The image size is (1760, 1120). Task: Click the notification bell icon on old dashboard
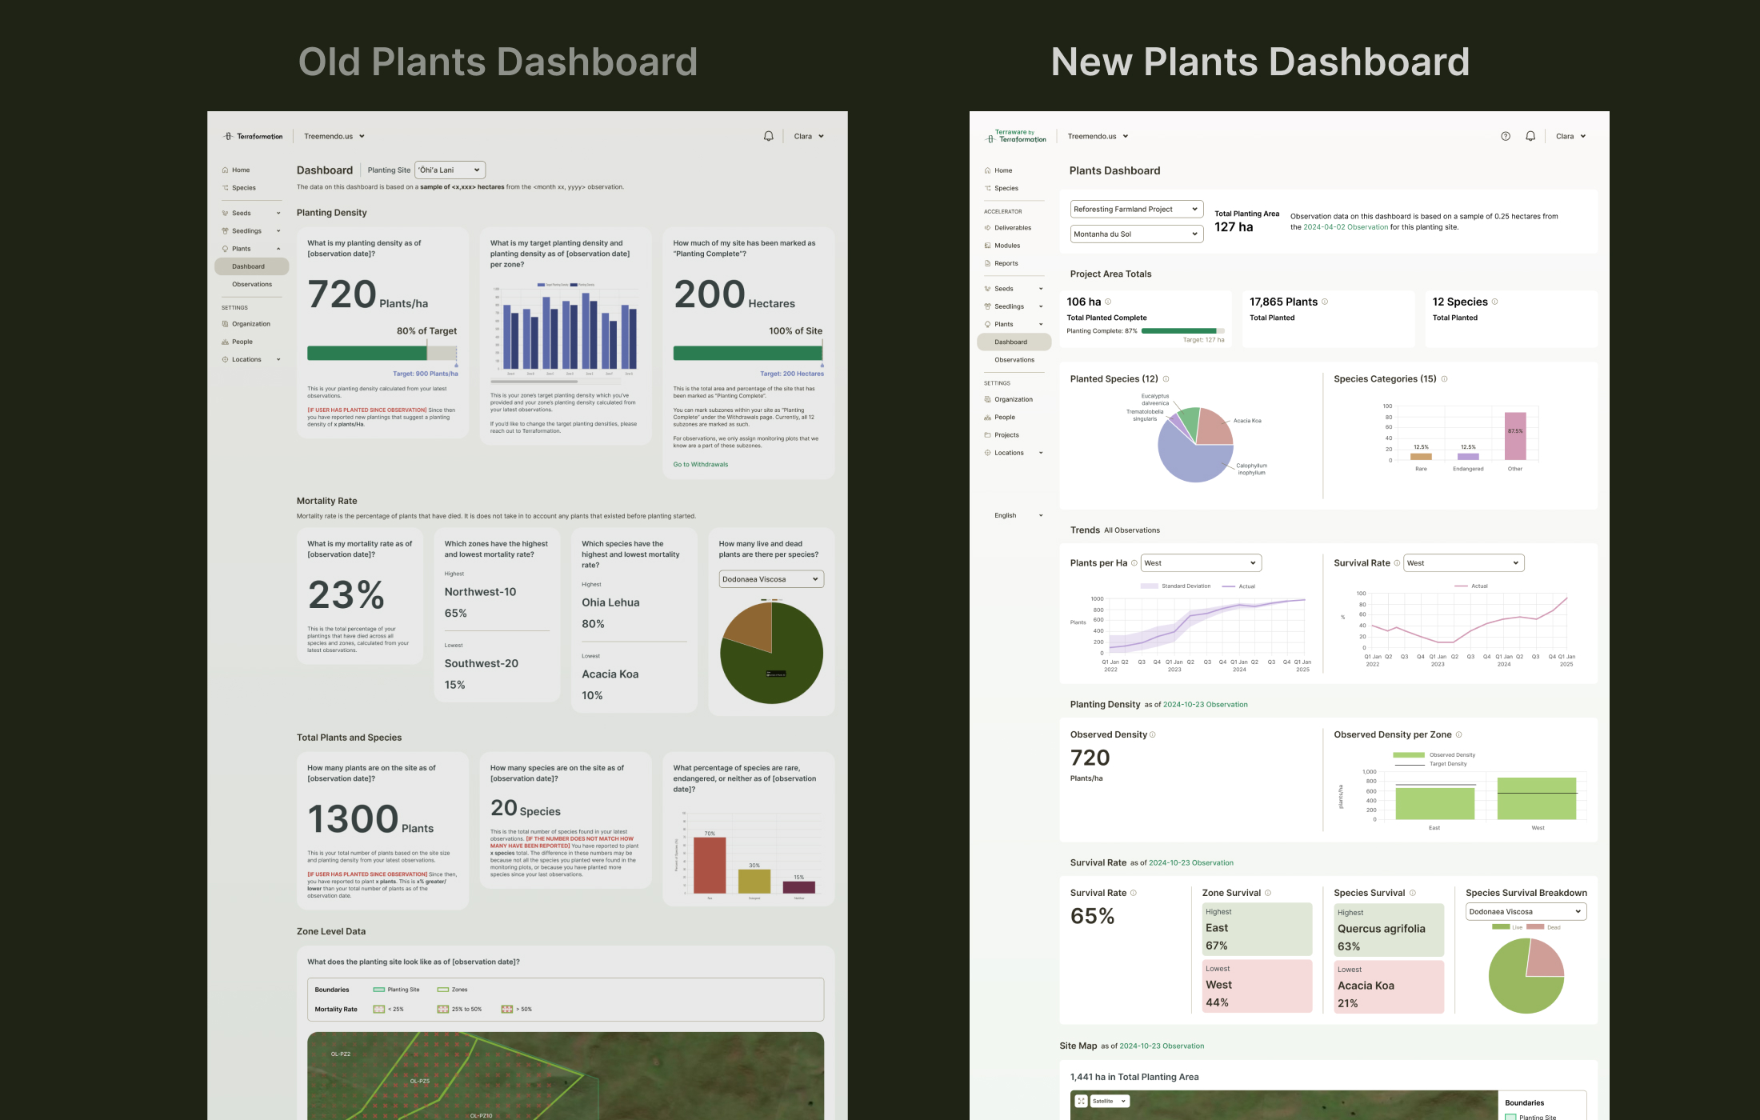(x=767, y=135)
